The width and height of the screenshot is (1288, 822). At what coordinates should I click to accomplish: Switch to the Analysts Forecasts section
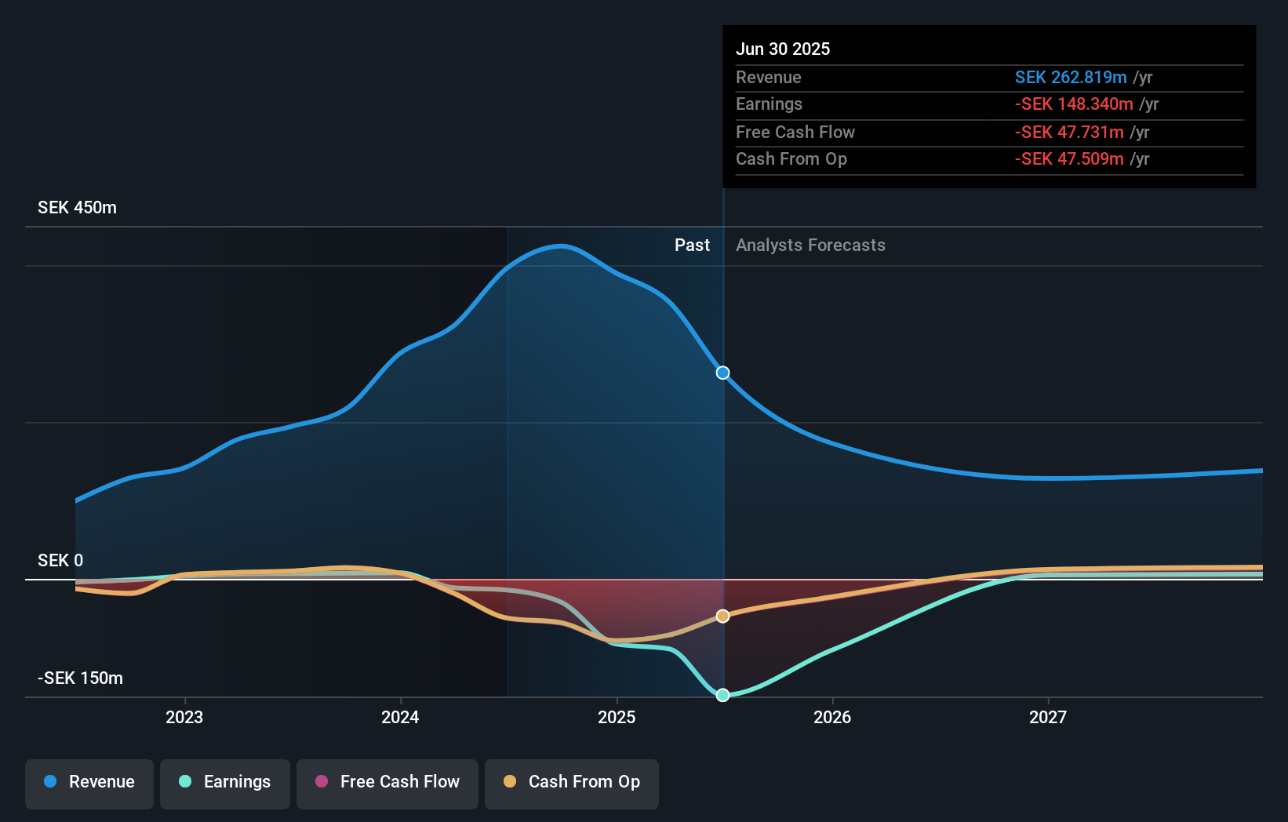810,245
